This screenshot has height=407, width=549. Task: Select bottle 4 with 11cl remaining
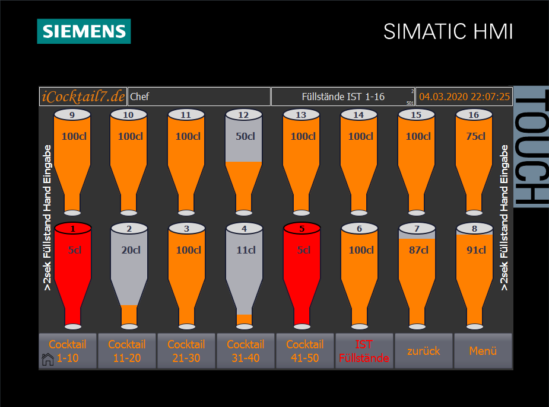[244, 267]
